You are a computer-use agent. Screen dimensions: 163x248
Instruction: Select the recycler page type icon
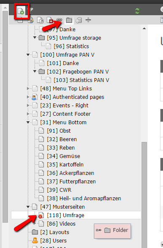click(x=78, y=20)
